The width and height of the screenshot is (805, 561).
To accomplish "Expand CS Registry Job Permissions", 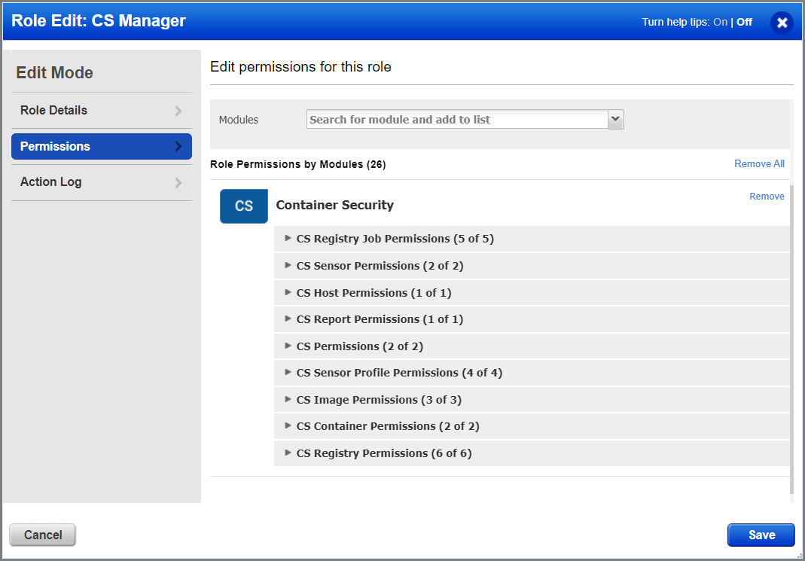I will pos(288,238).
